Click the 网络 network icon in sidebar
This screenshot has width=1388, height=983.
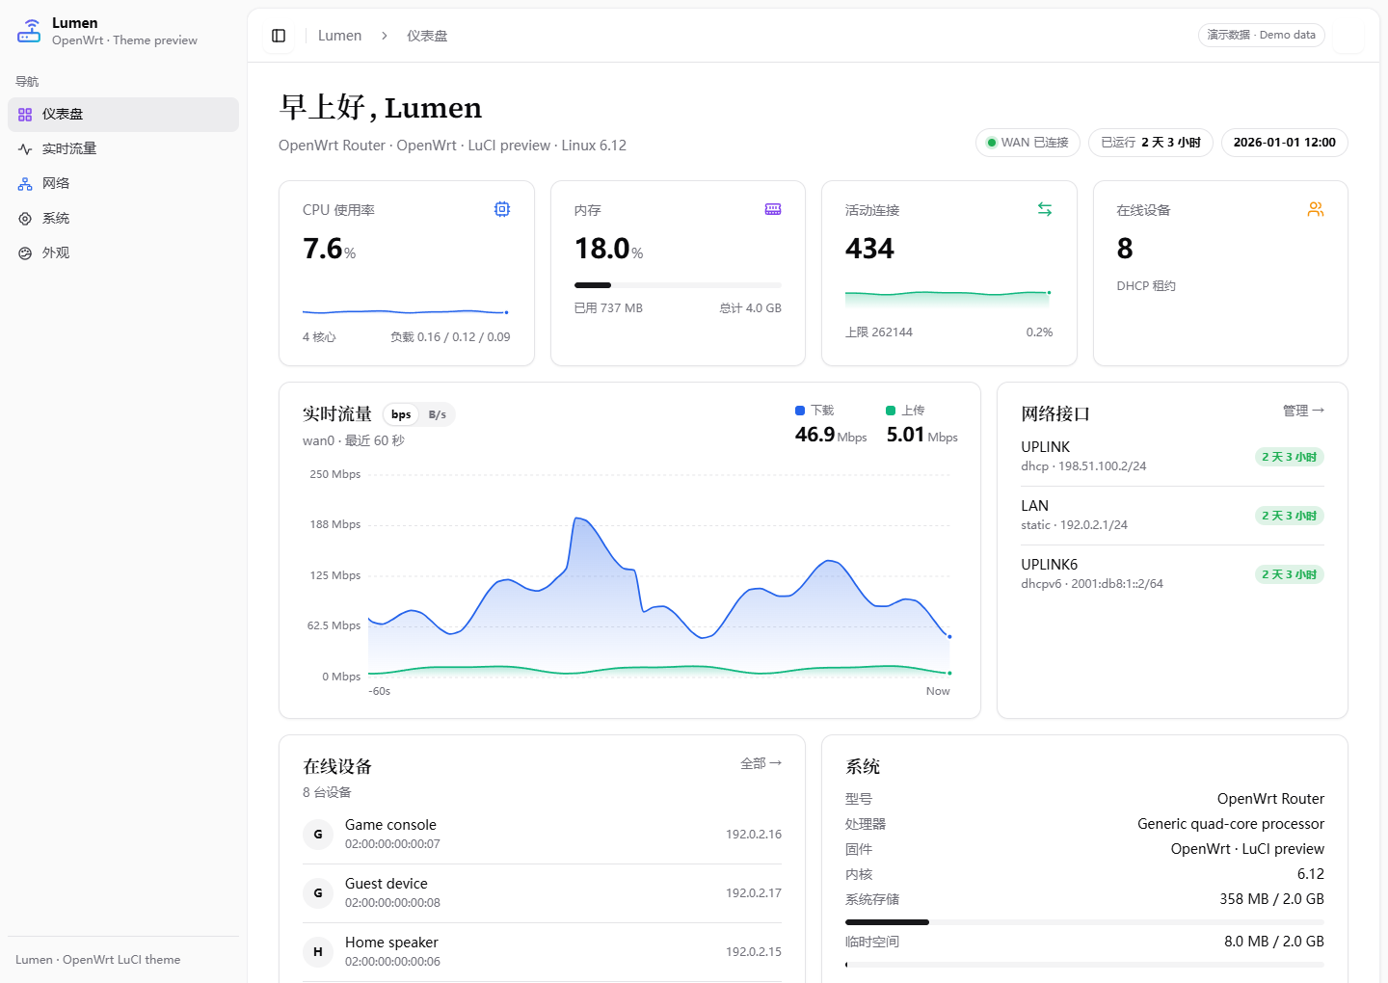(25, 184)
